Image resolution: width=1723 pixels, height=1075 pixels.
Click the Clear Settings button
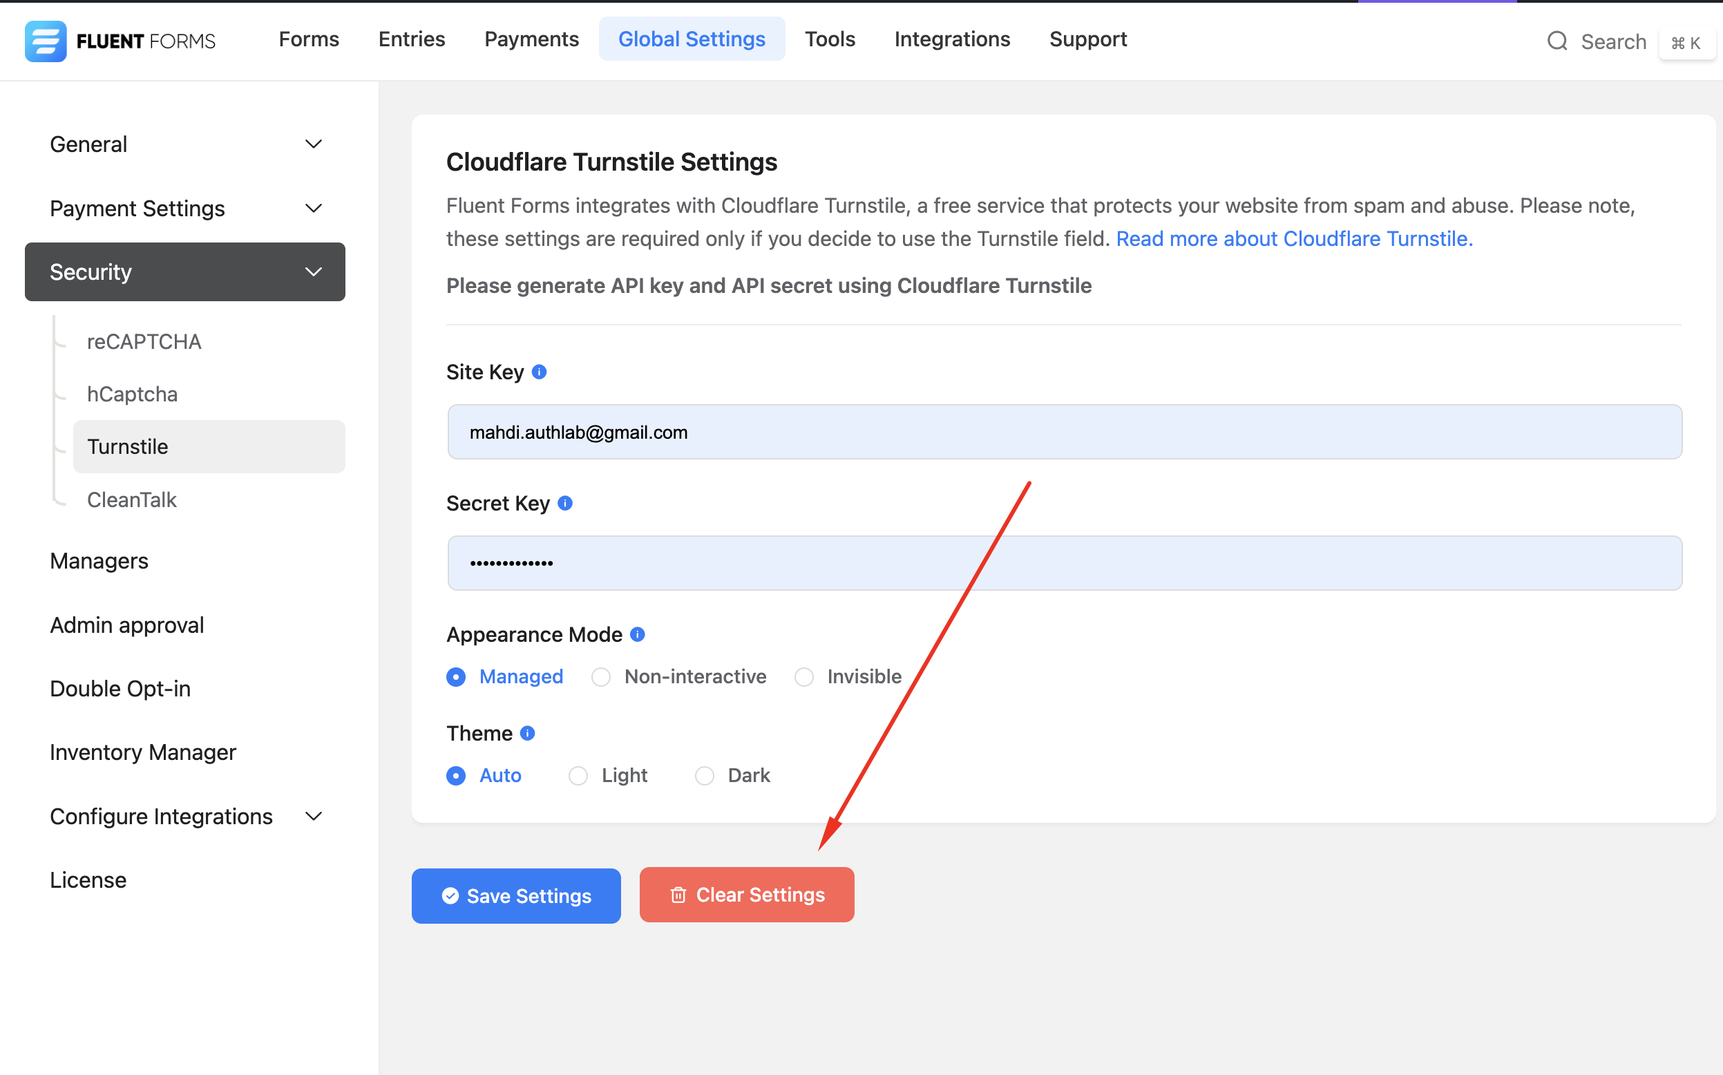coord(746,895)
